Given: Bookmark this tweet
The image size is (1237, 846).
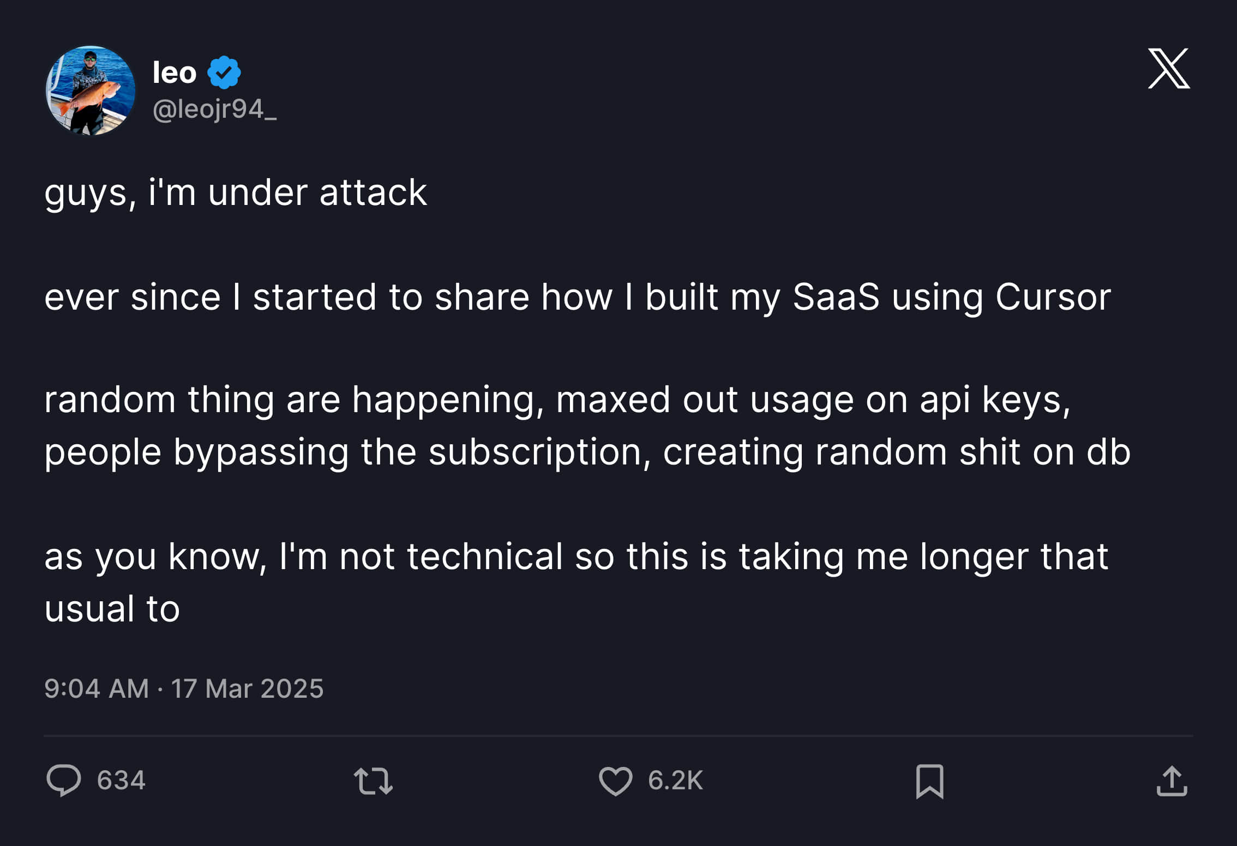Looking at the screenshot, I should click(x=929, y=781).
